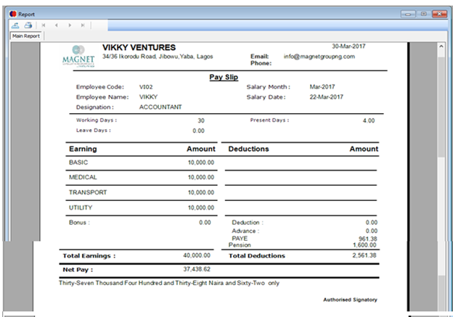Click the employee code VI02
Viewport: 453px width, 317px height.
[x=146, y=87]
